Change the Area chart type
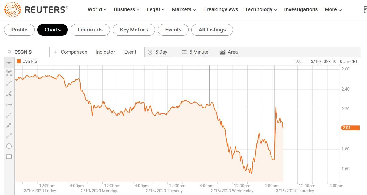The height and width of the screenshot is (195, 367). click(229, 52)
